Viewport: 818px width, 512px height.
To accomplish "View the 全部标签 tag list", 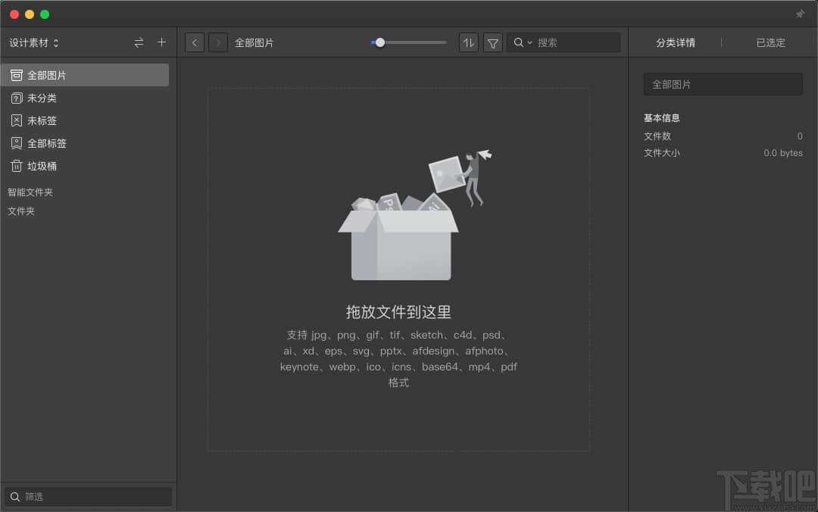I will pyautogui.click(x=45, y=143).
